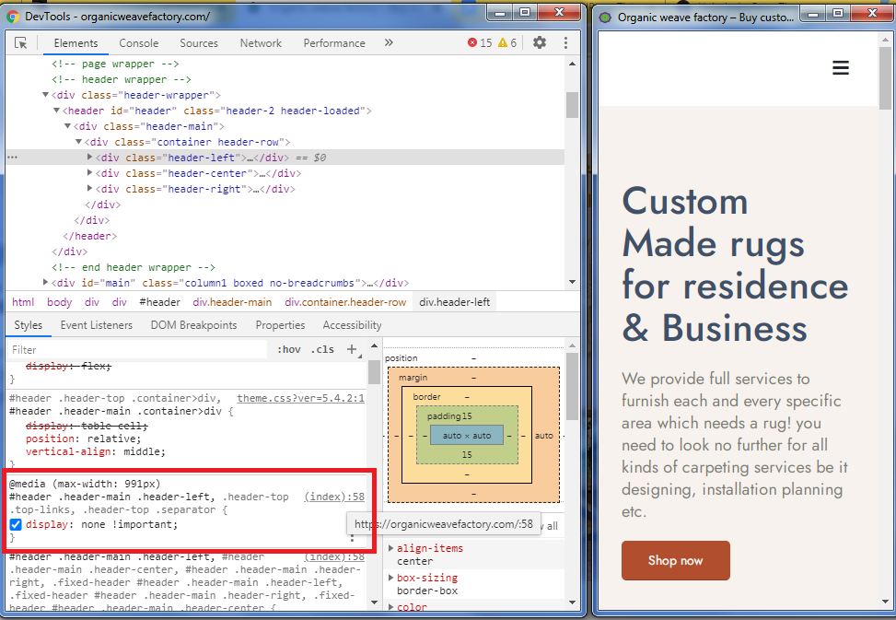896x620 pixels.
Task: Click the Filter styles input field
Action: tap(137, 350)
